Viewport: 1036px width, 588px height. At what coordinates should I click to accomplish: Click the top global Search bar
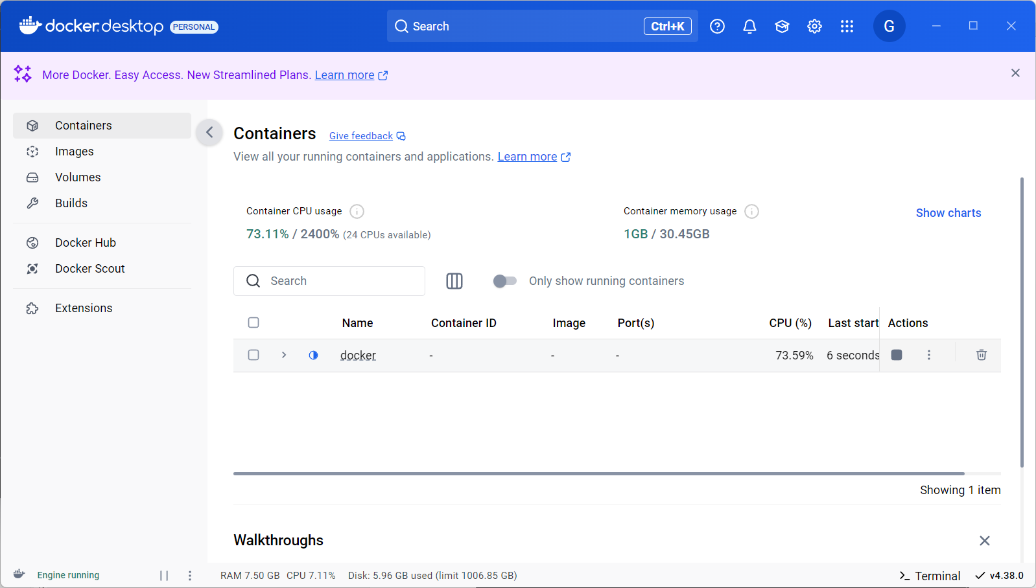coord(542,27)
